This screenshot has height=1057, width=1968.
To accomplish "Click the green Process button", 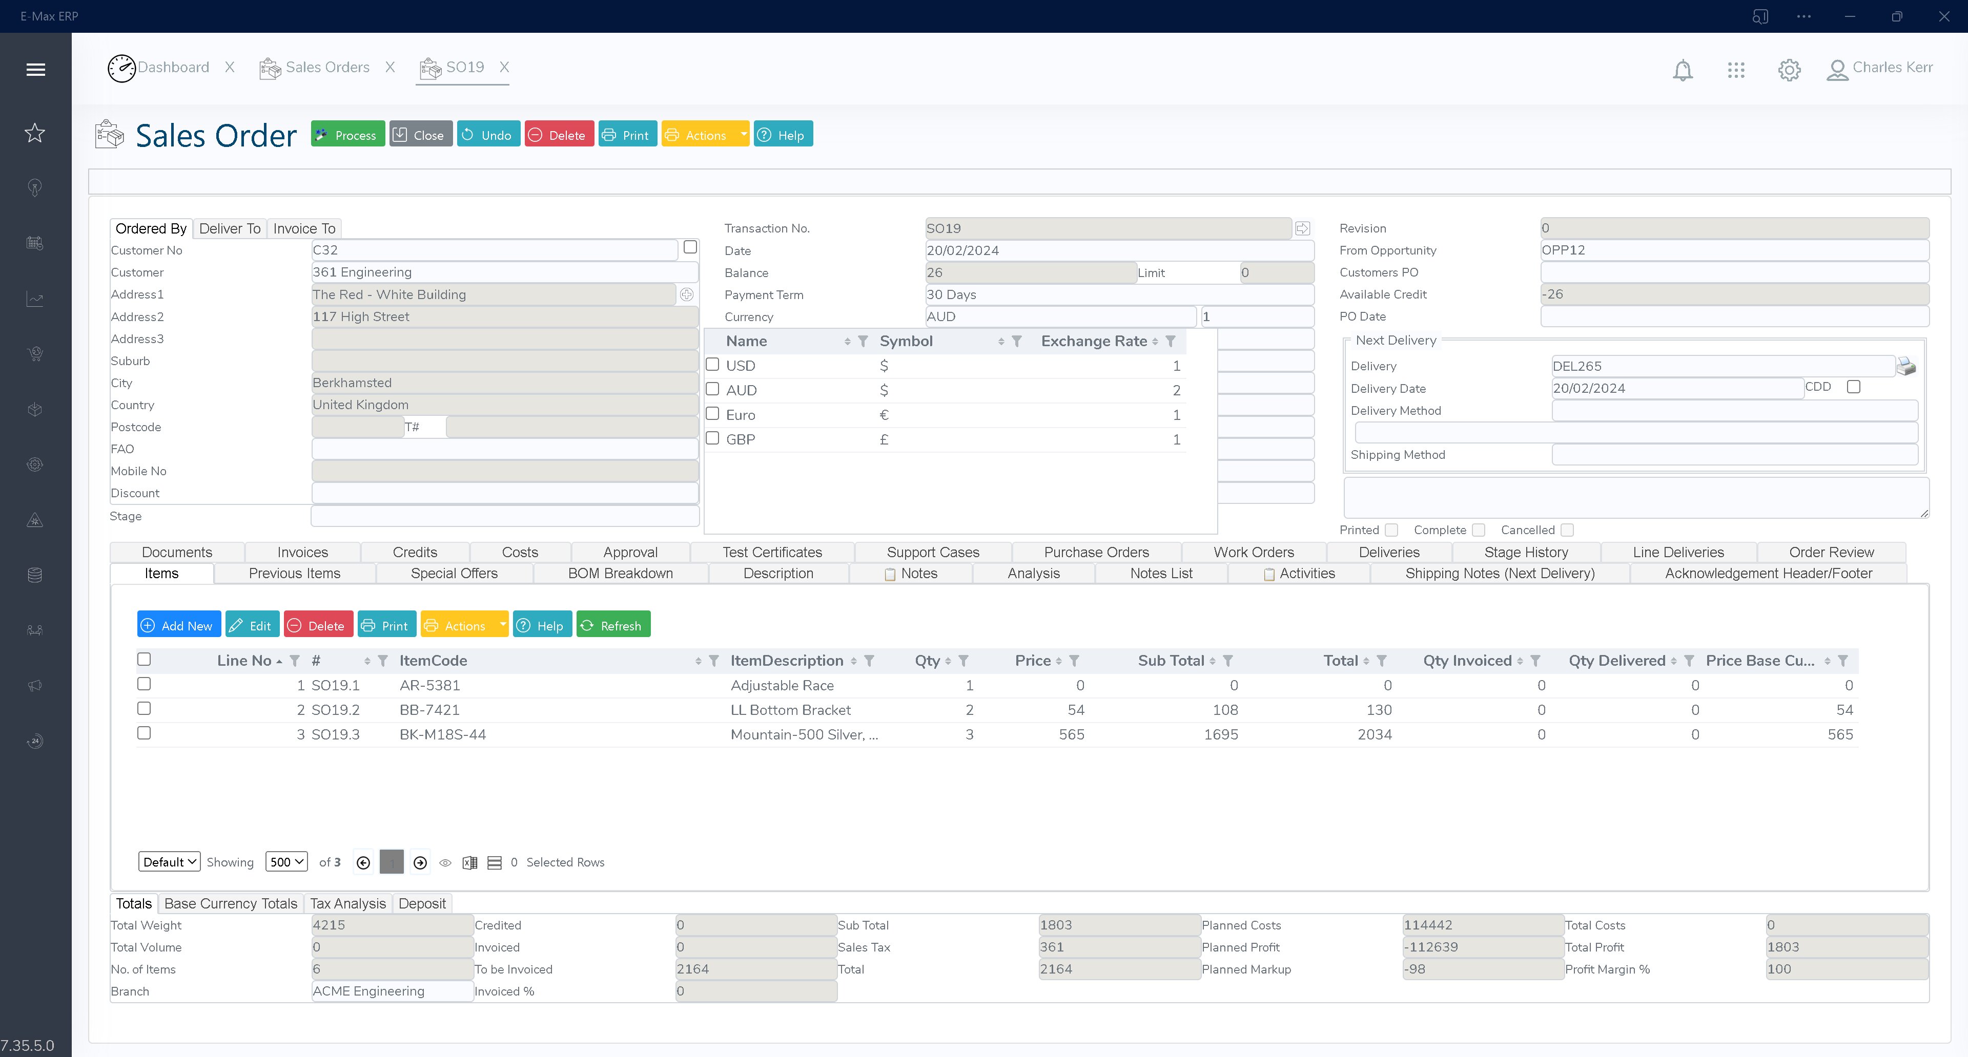I will pos(347,134).
